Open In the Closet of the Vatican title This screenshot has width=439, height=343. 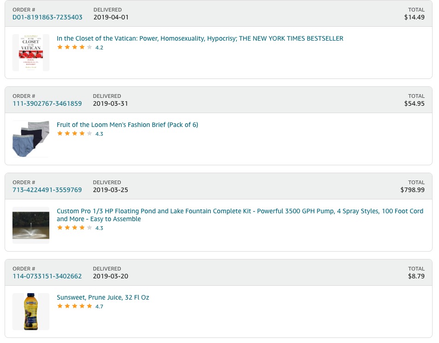pos(200,38)
